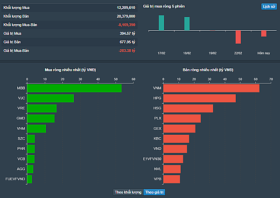The image size is (280, 198).
Task: Click the 18/02 date label
Action: 187,53
